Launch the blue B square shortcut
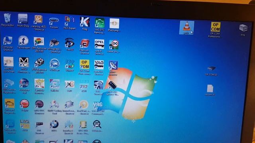This screenshot has width=255, height=143. 10,124
